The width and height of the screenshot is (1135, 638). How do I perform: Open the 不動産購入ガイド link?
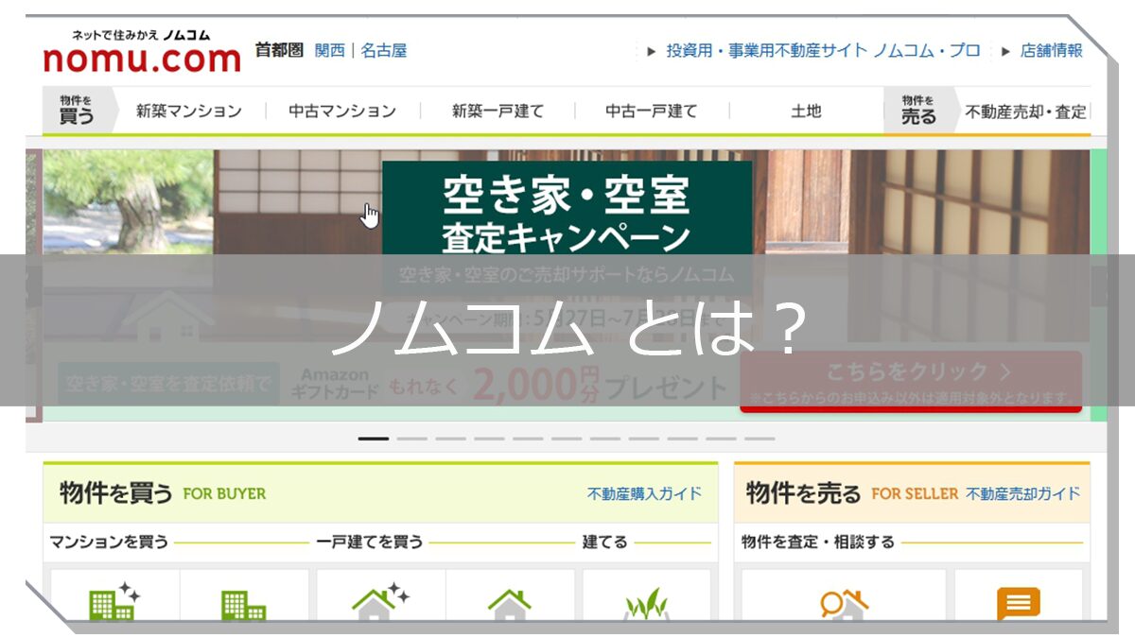click(x=644, y=493)
